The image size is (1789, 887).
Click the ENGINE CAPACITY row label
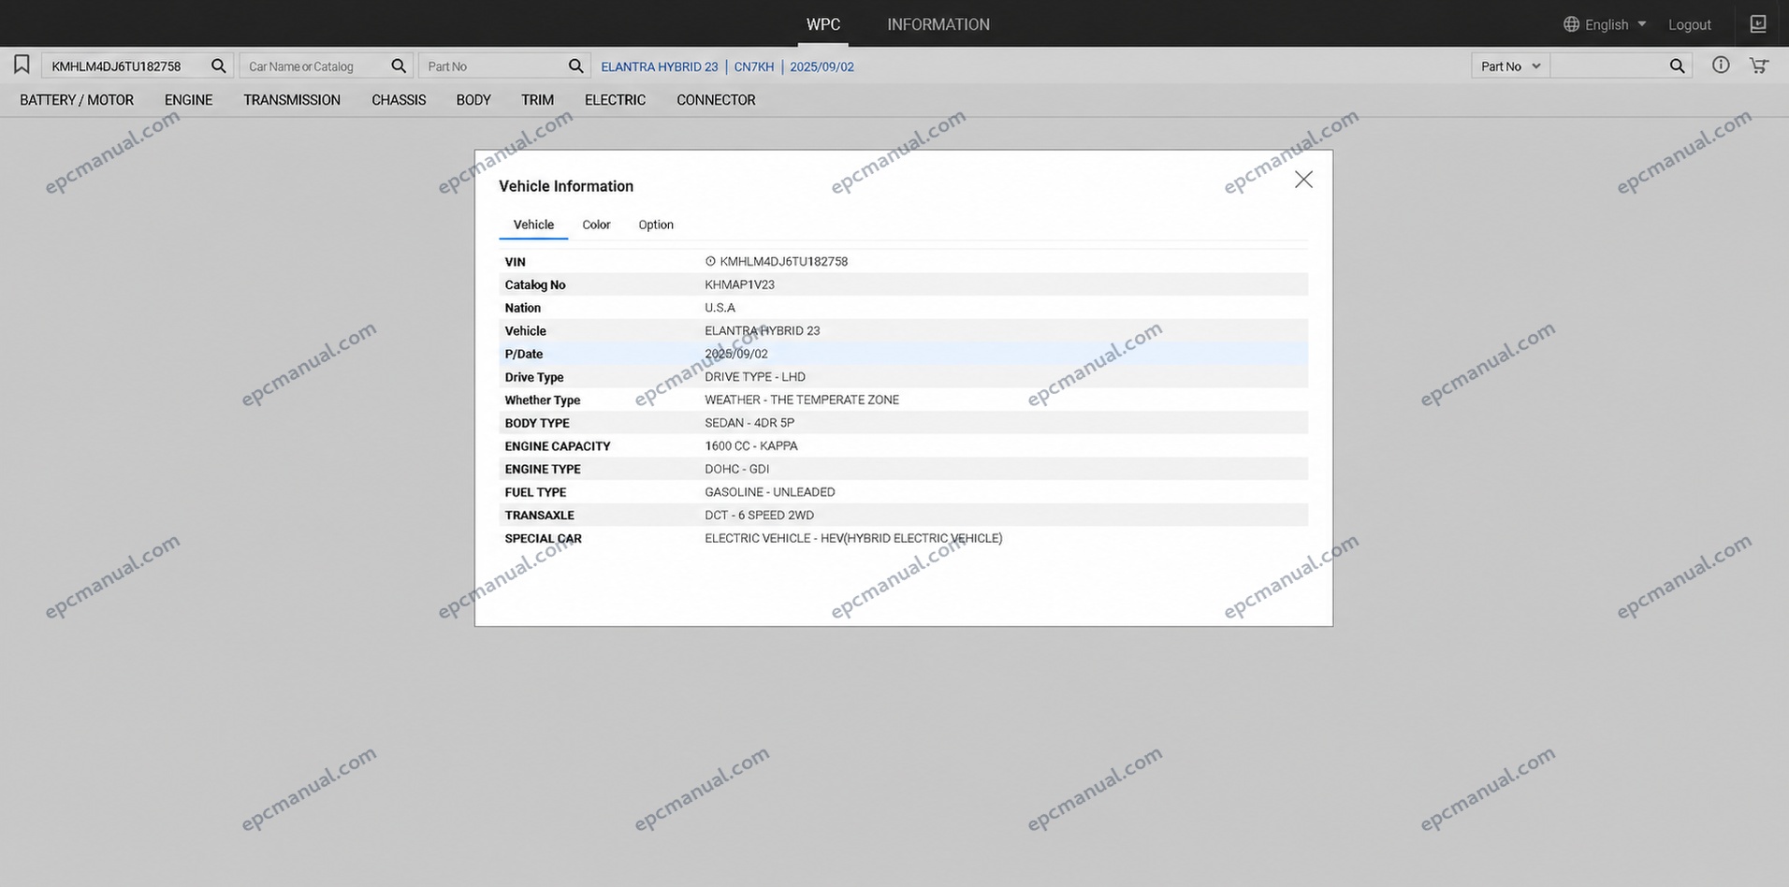558,446
